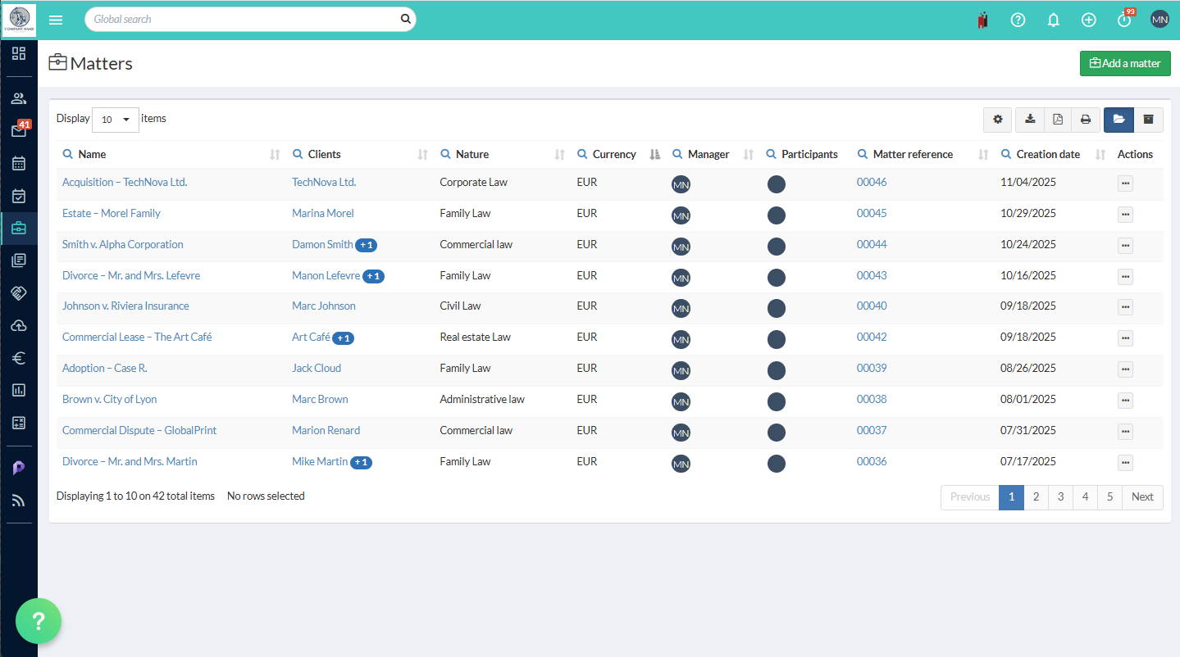This screenshot has width=1180, height=657.
Task: Click the Add a matter button
Action: coord(1124,63)
